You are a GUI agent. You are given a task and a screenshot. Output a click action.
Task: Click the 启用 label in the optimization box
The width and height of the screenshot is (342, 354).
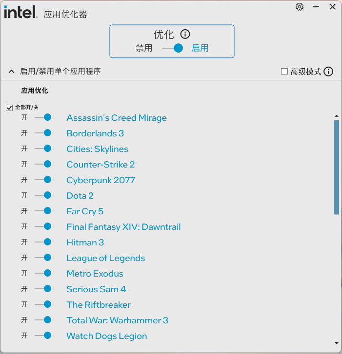click(200, 48)
